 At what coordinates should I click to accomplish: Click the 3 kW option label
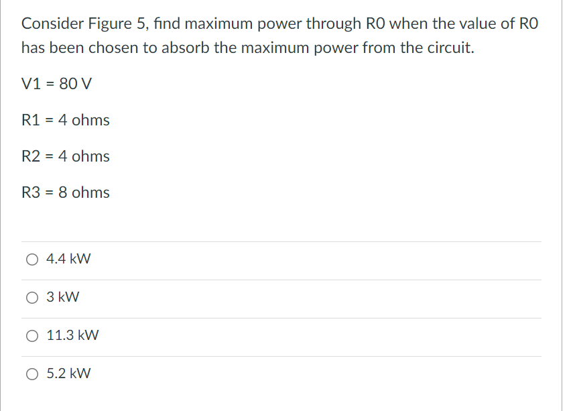pyautogui.click(x=61, y=297)
